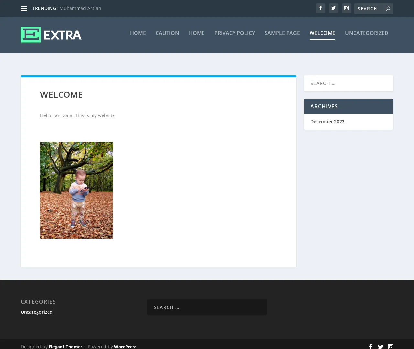Open the first Home menu item

coord(138,33)
